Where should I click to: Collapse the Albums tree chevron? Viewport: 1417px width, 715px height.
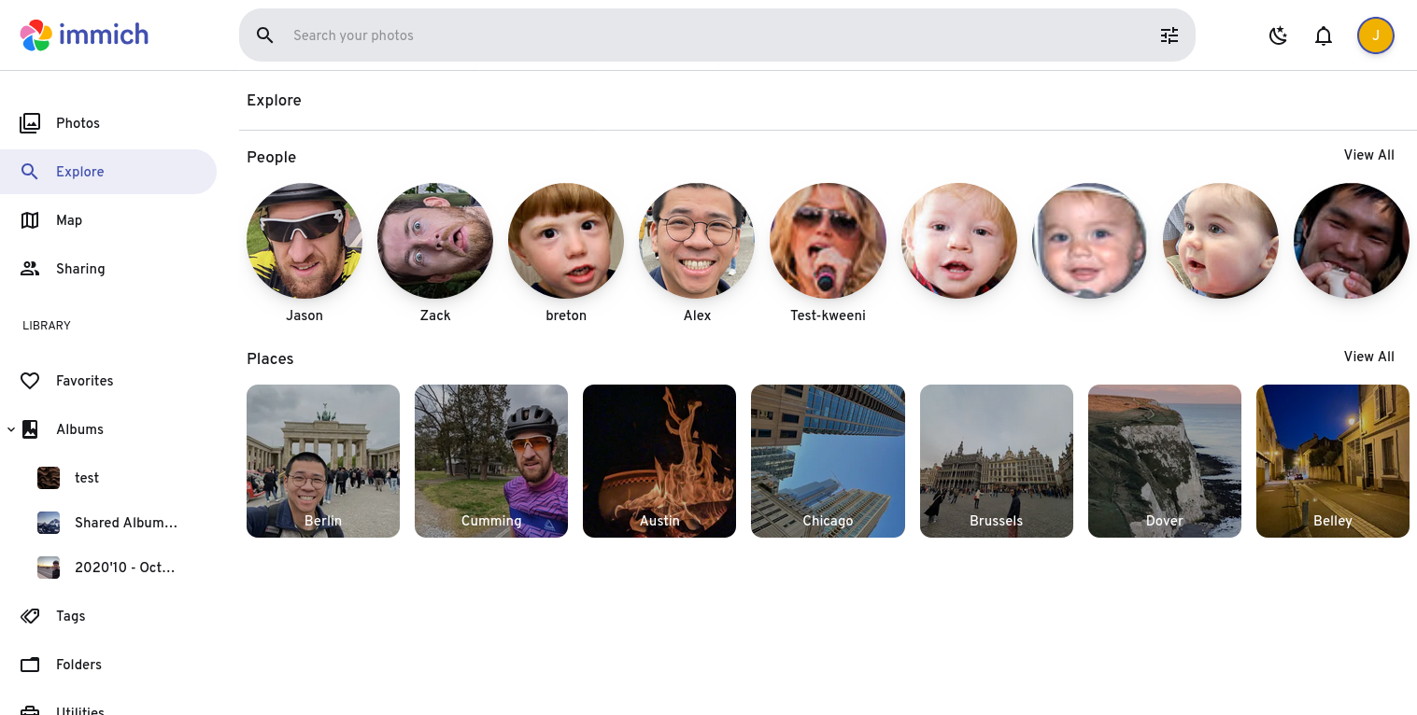pyautogui.click(x=11, y=429)
